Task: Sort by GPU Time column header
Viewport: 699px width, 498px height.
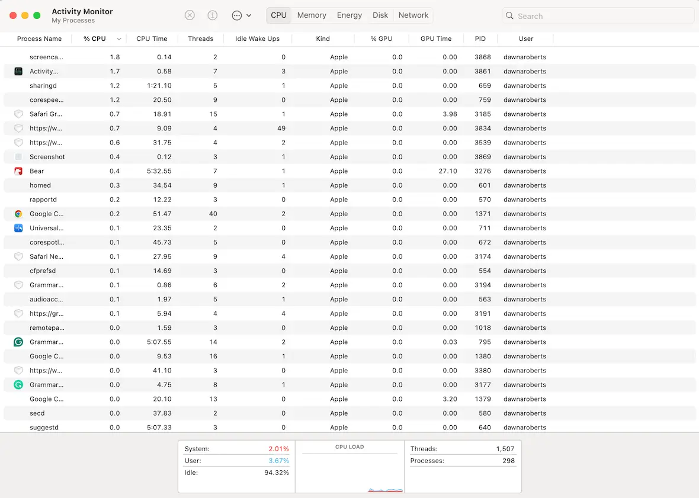Action: coord(436,38)
